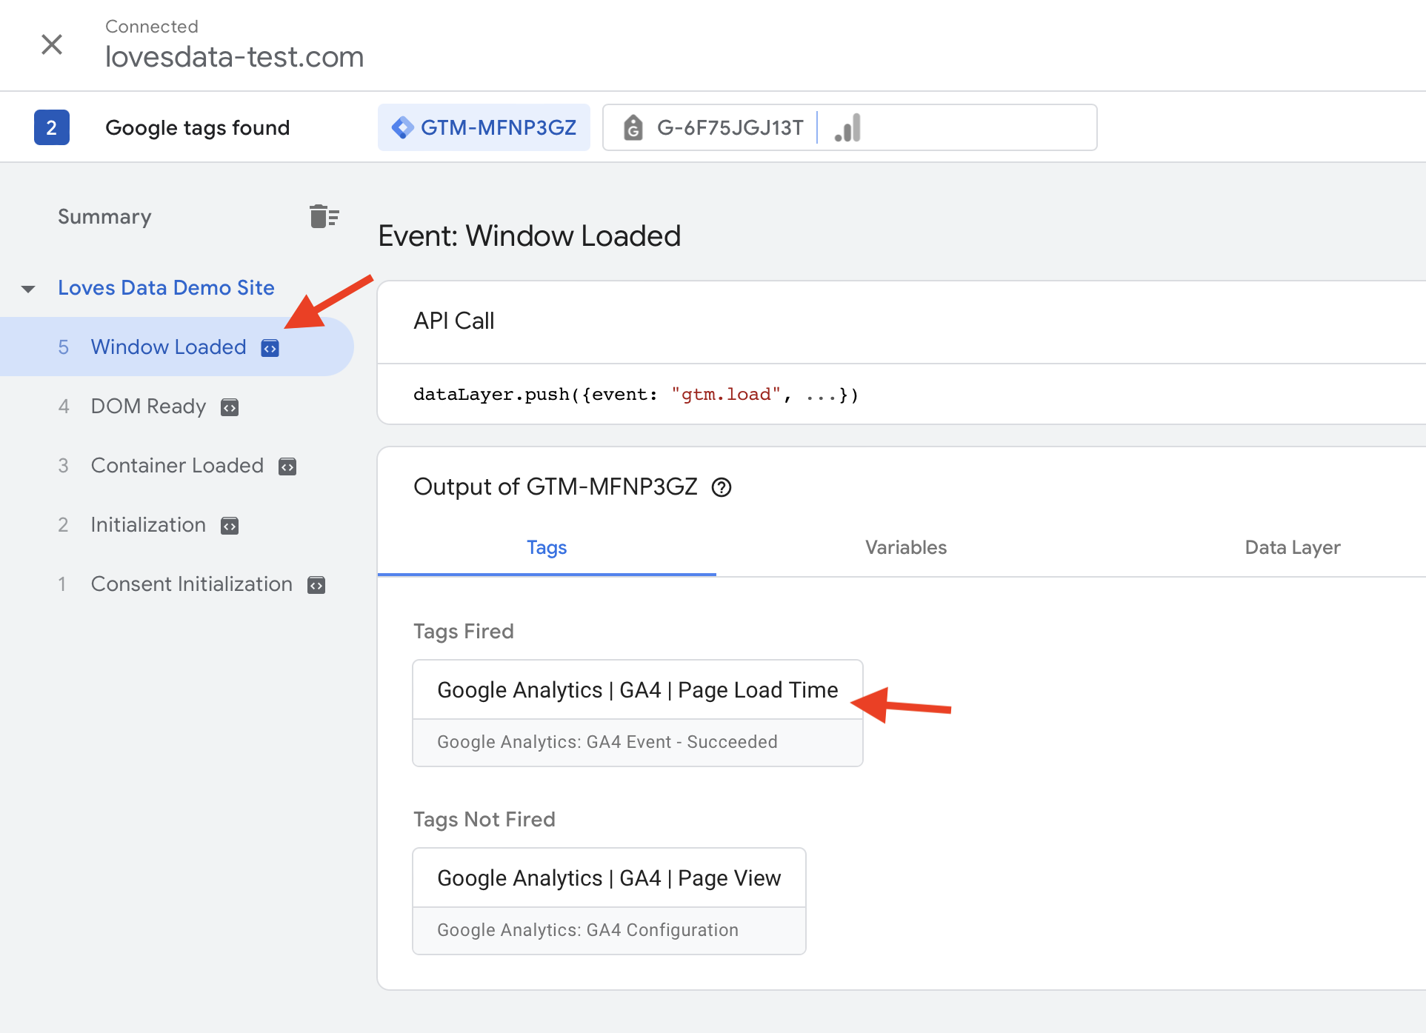Viewport: 1426px width, 1033px height.
Task: Click code icon beside Container Loaded
Action: pos(287,467)
